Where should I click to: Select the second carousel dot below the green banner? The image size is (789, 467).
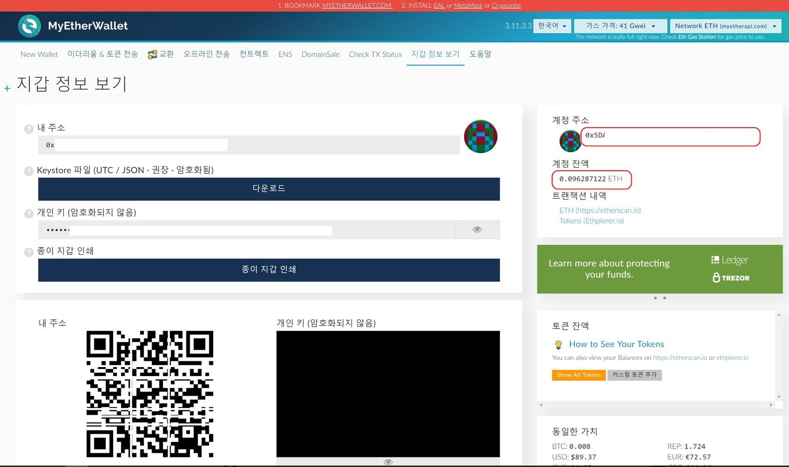[x=664, y=298]
